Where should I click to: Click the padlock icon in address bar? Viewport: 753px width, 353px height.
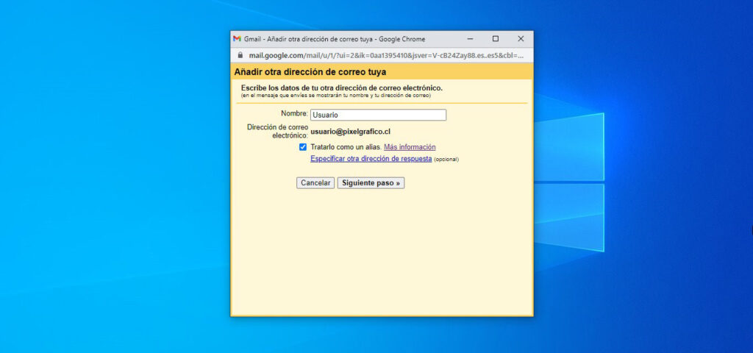tap(238, 55)
